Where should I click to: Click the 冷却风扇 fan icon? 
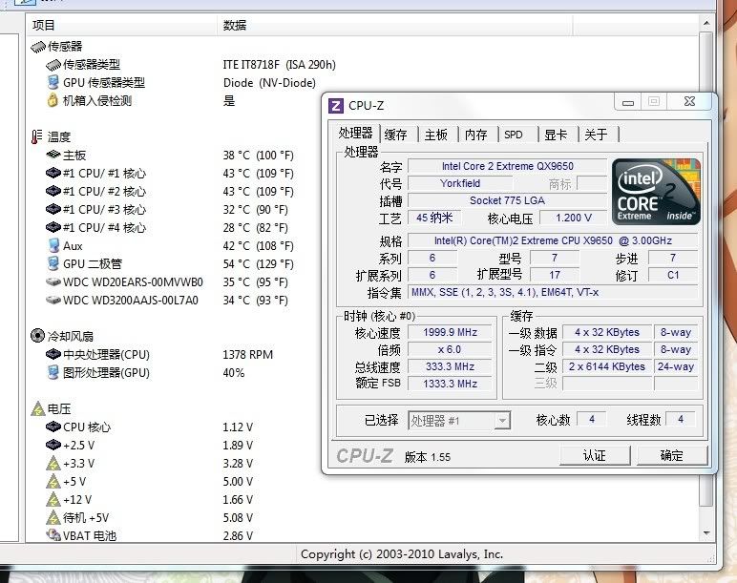pyautogui.click(x=37, y=336)
